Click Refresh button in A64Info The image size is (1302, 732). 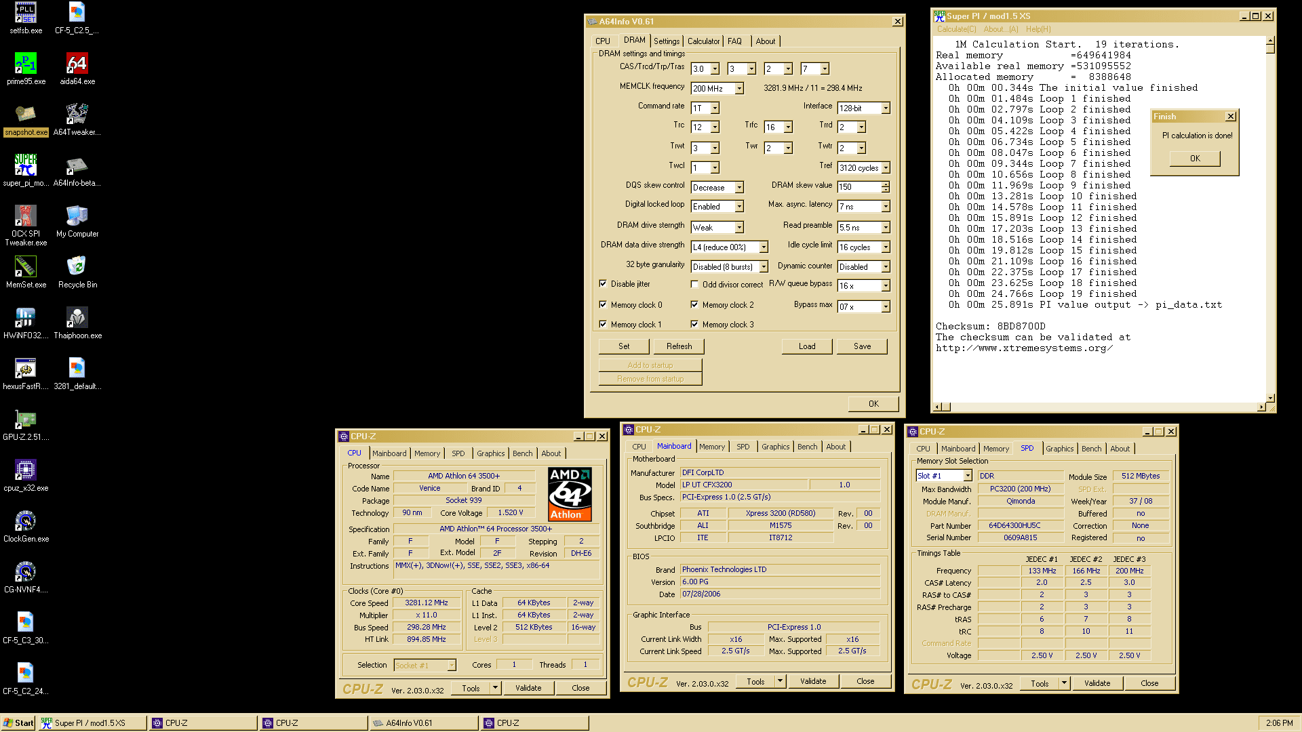[x=679, y=346]
